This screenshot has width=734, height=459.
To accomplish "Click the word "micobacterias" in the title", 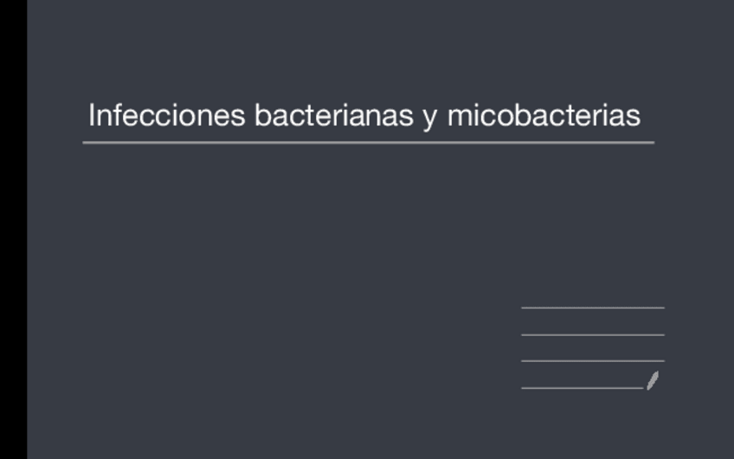I will pos(544,115).
